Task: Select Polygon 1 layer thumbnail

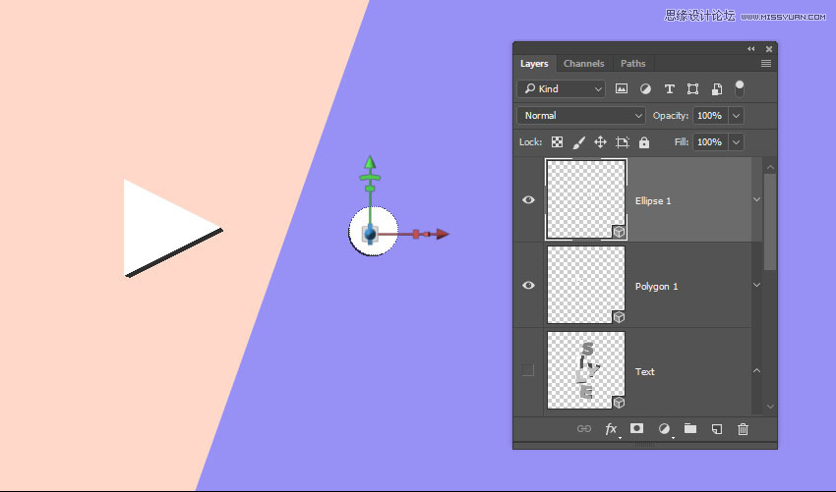Action: click(586, 285)
